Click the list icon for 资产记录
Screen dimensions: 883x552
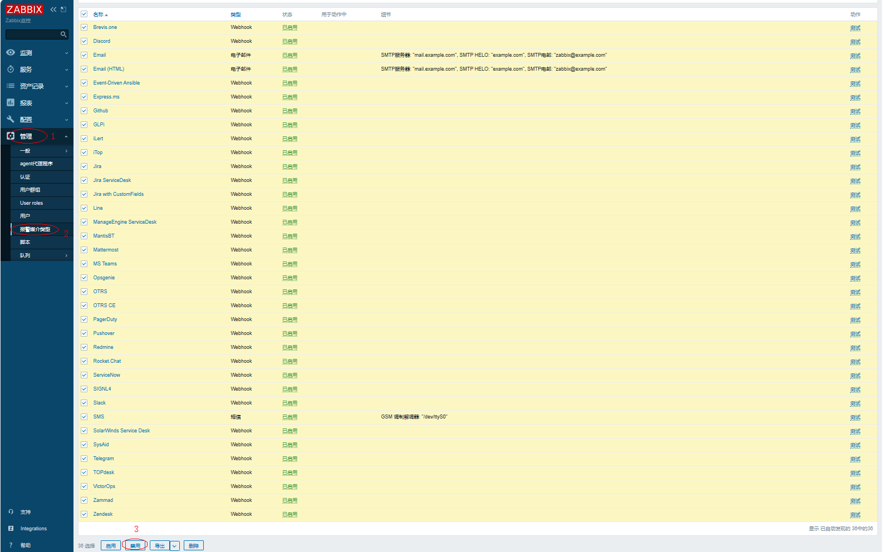click(11, 86)
